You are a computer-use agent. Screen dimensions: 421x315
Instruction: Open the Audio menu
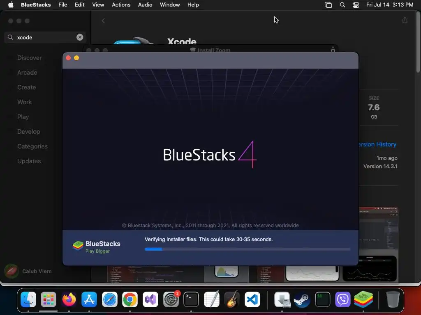145,5
